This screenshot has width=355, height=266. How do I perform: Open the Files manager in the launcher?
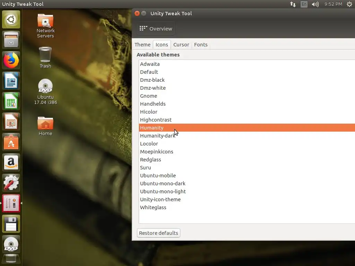tap(11, 40)
